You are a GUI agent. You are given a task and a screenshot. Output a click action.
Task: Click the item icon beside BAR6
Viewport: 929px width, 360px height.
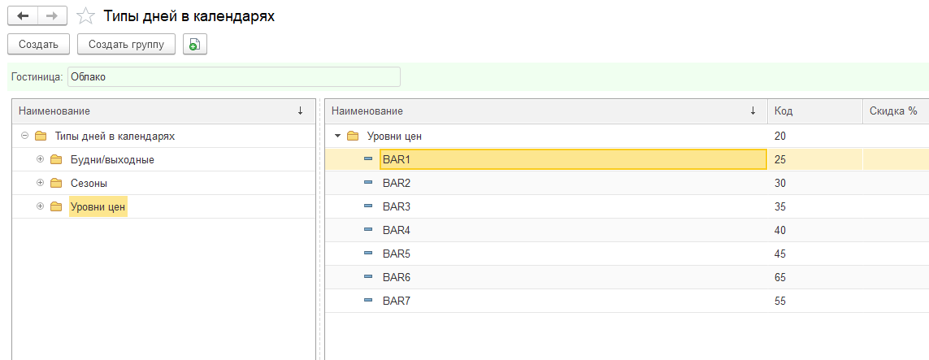368,277
